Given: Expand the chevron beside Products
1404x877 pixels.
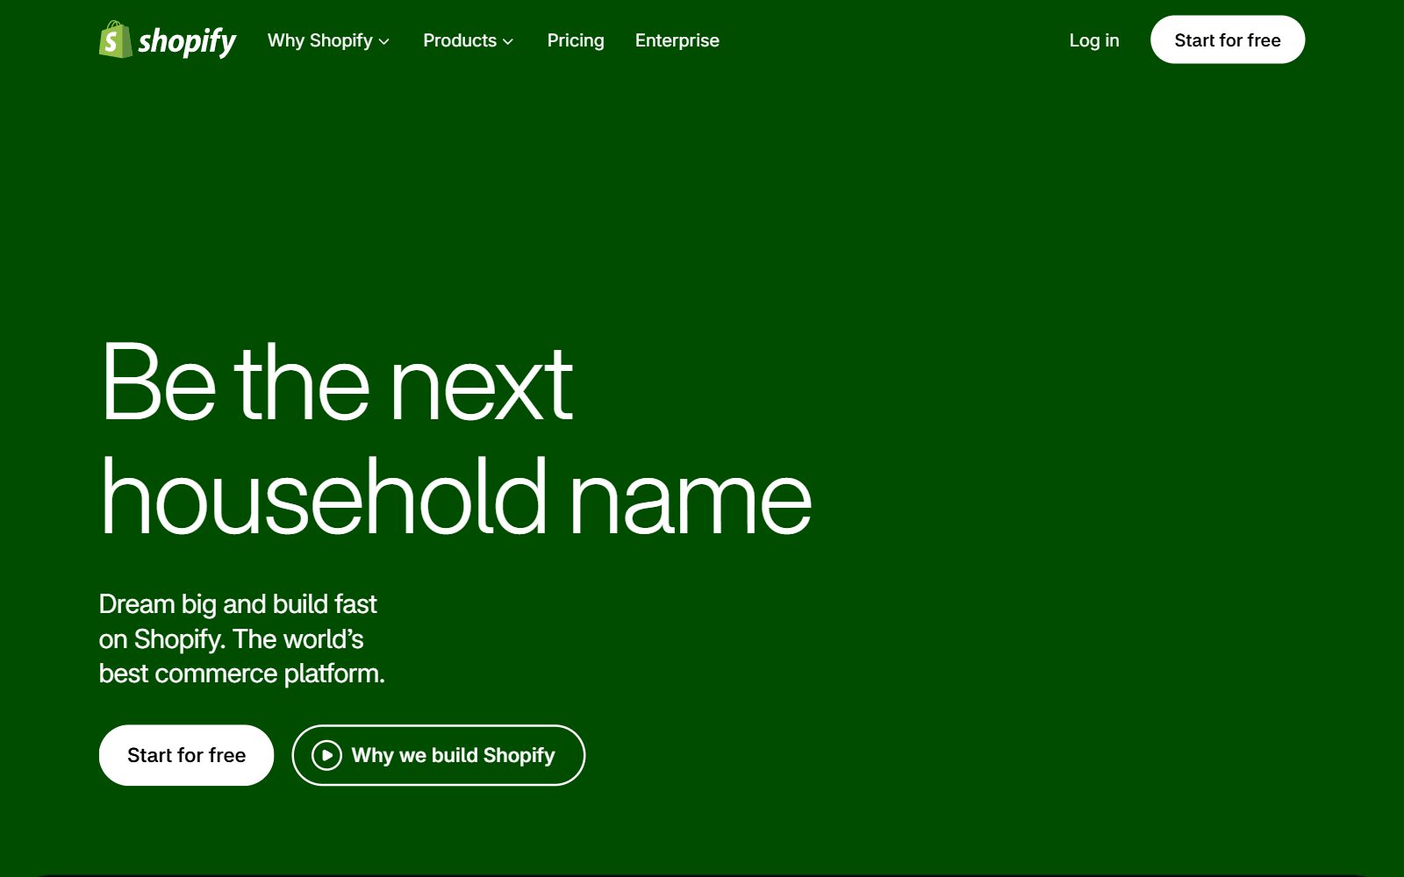Looking at the screenshot, I should pos(507,41).
